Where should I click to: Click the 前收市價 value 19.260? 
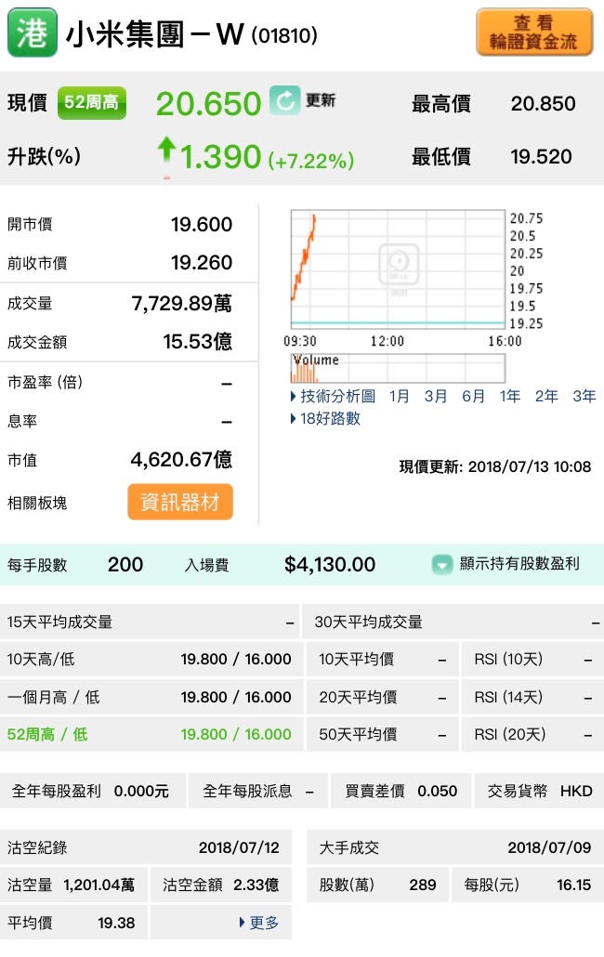202,263
